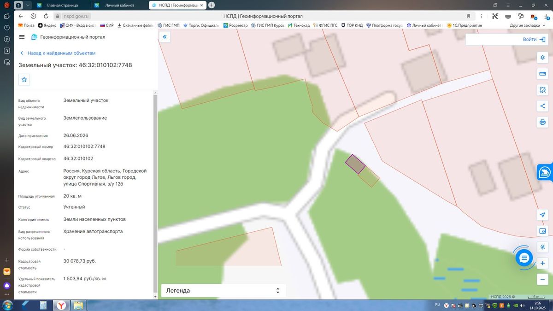Click the Войти login button
Viewport: 553px width, 311px height.
(506, 40)
